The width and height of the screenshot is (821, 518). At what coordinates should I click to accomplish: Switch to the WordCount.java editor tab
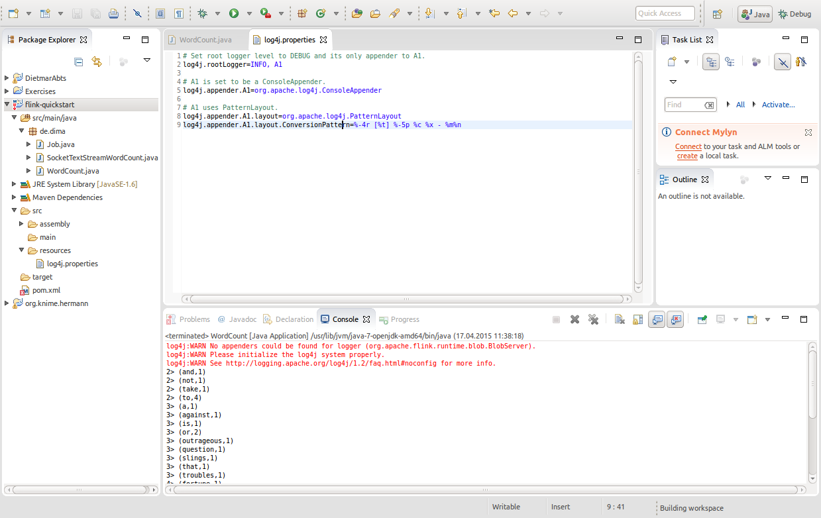click(x=204, y=40)
